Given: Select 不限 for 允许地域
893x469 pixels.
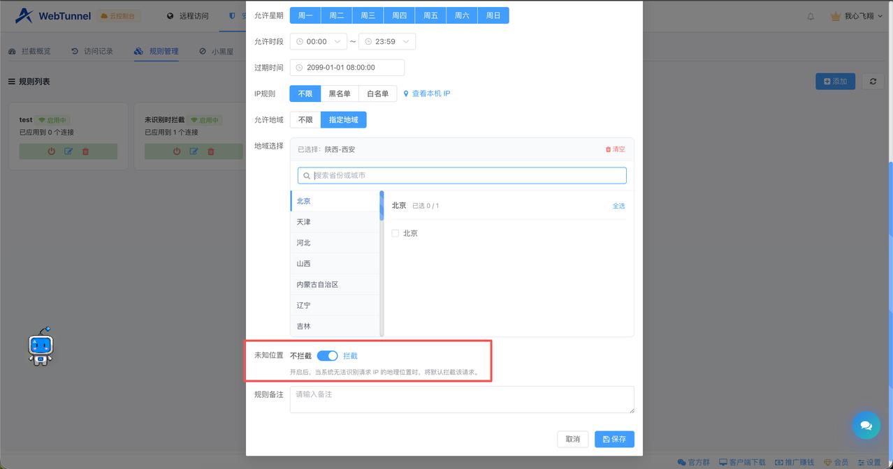Looking at the screenshot, I should 305,120.
